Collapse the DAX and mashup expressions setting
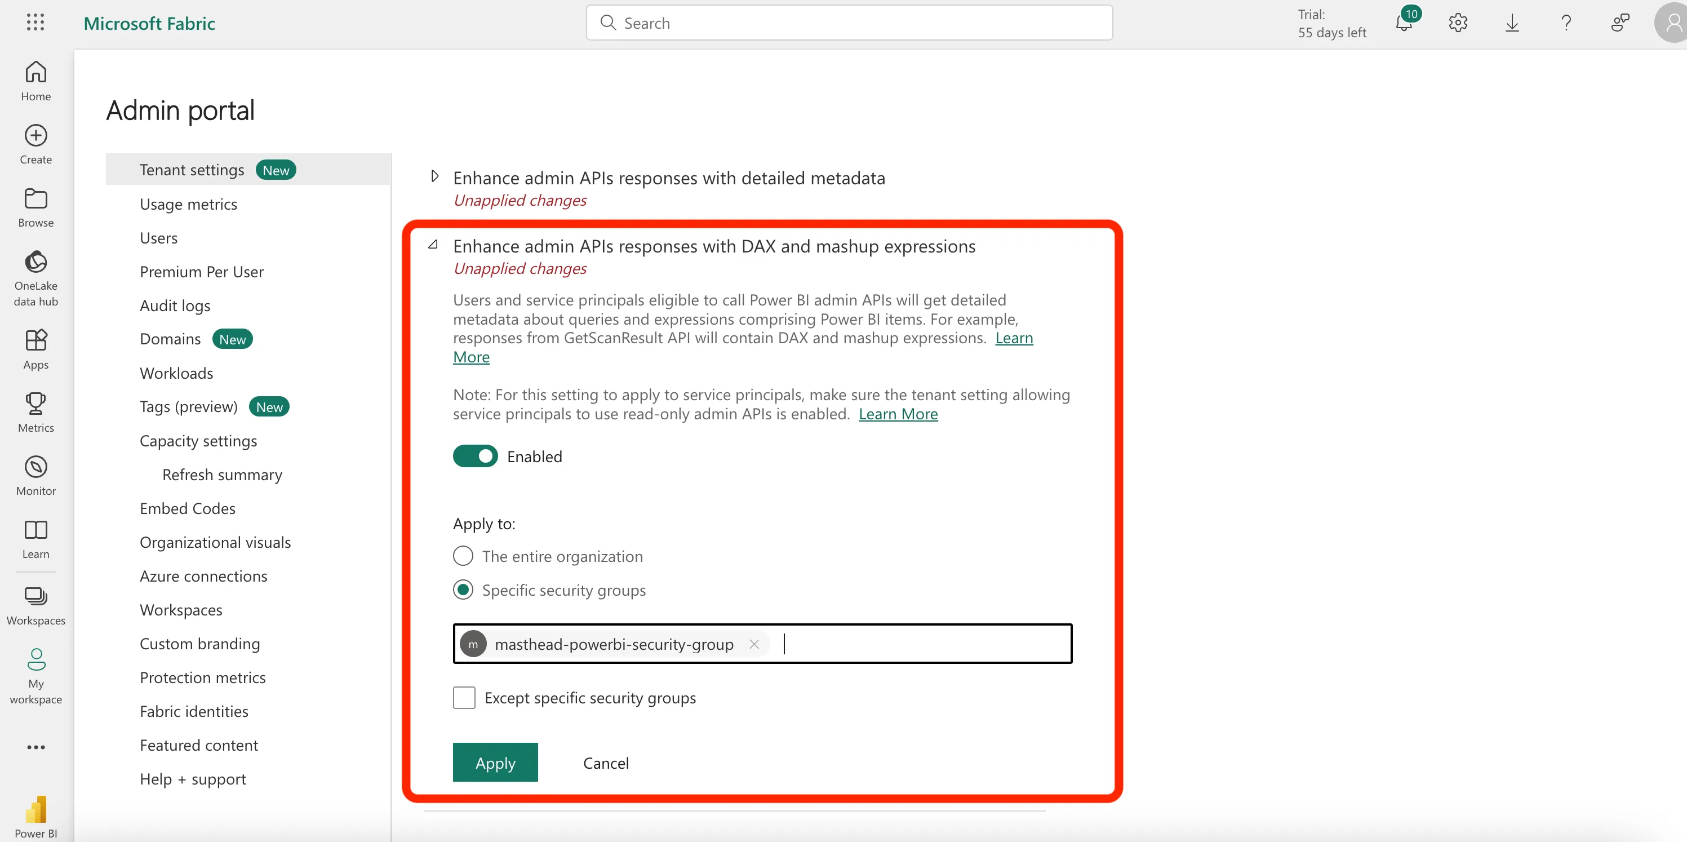Image resolution: width=1687 pixels, height=842 pixels. [433, 245]
